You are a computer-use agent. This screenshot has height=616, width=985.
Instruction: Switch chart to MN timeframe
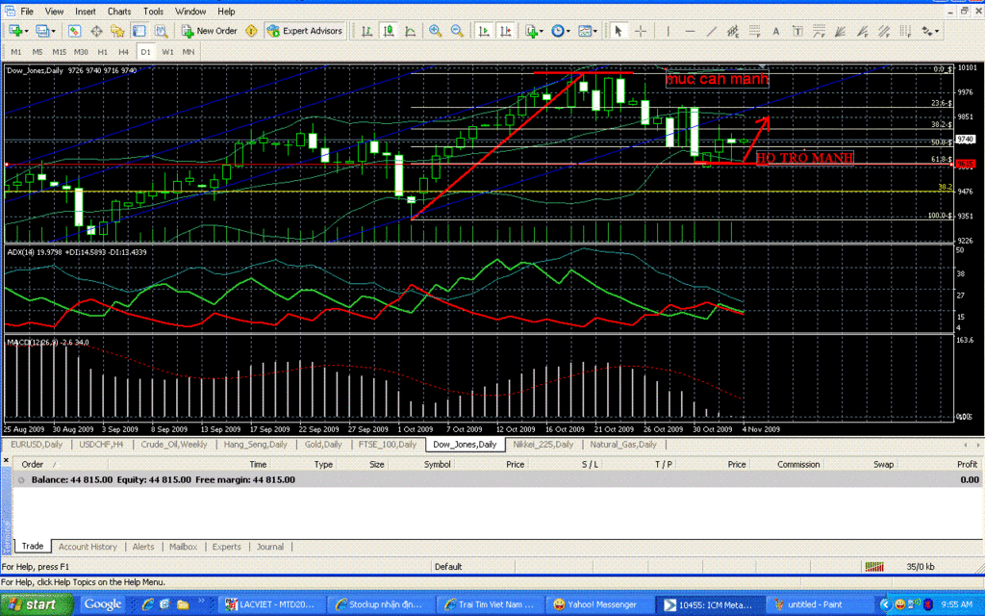[x=189, y=52]
